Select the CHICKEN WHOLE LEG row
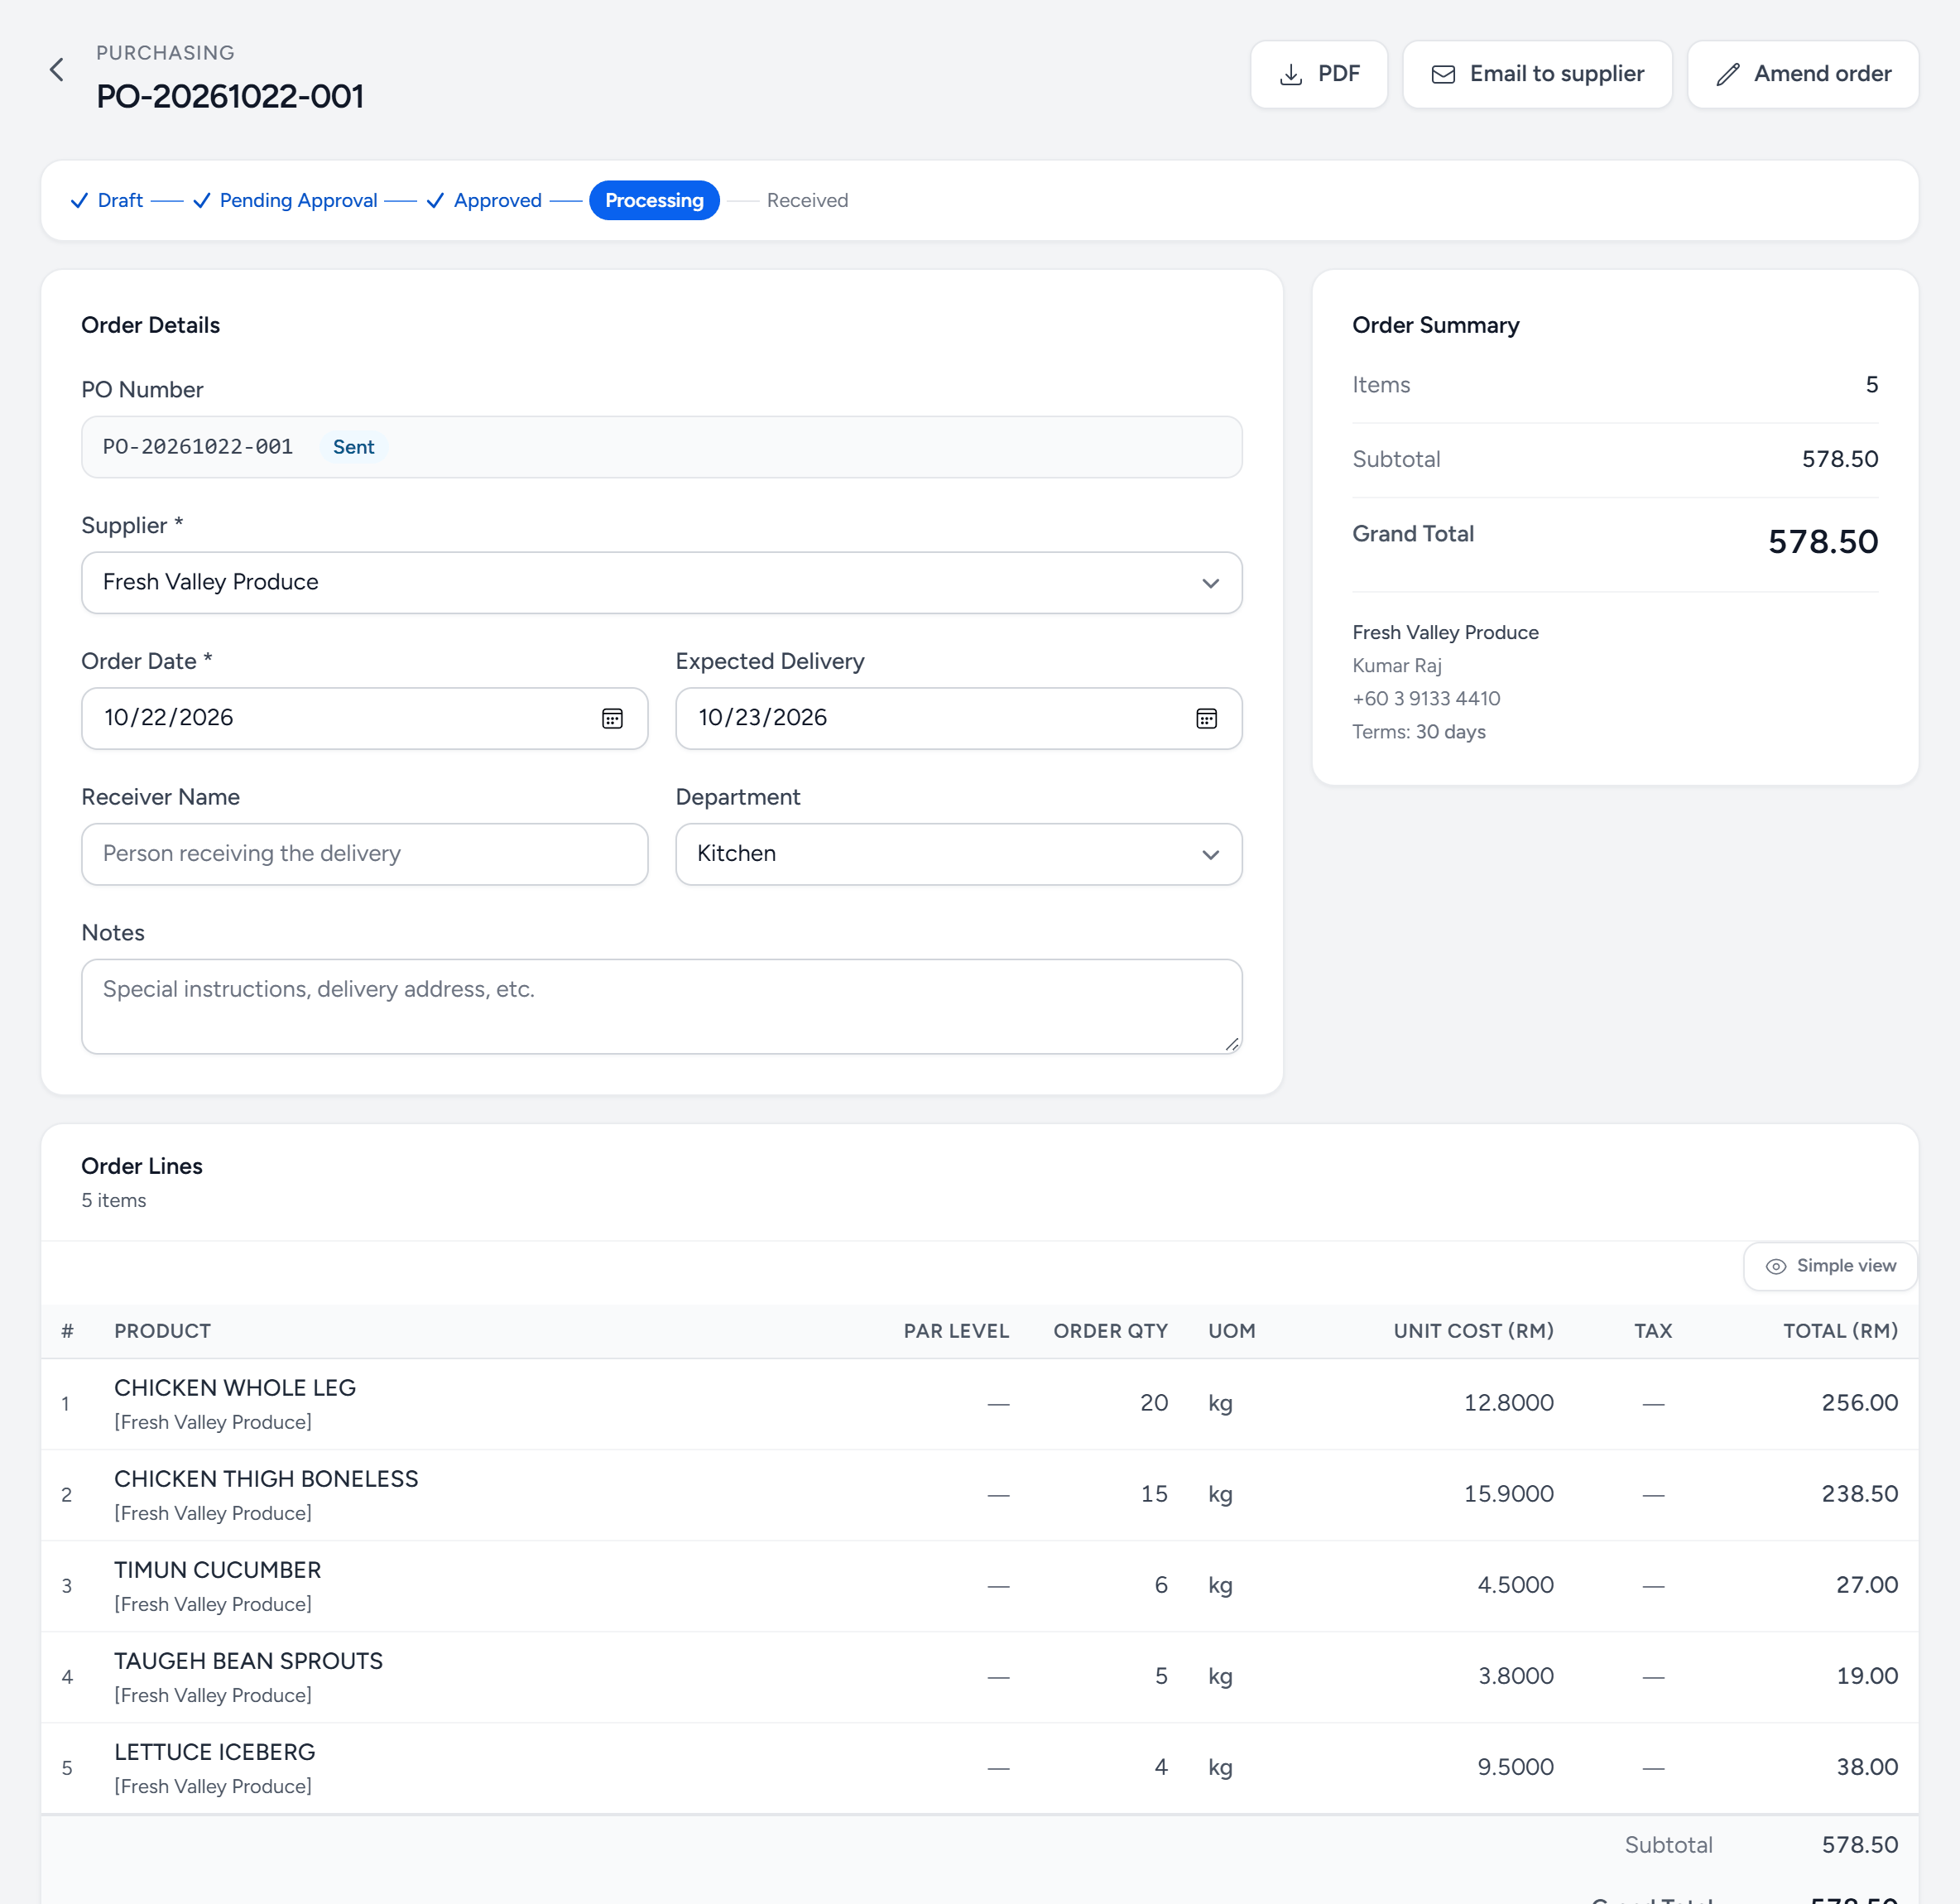This screenshot has height=1904, width=1960. (x=979, y=1404)
